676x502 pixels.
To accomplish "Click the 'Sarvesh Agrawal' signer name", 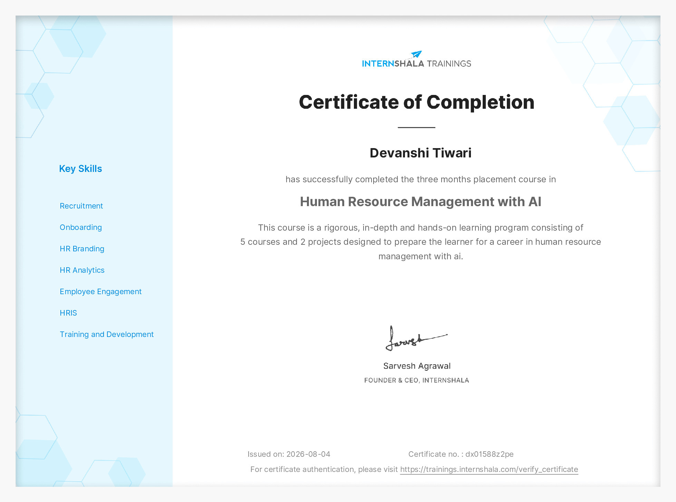I will pos(417,366).
